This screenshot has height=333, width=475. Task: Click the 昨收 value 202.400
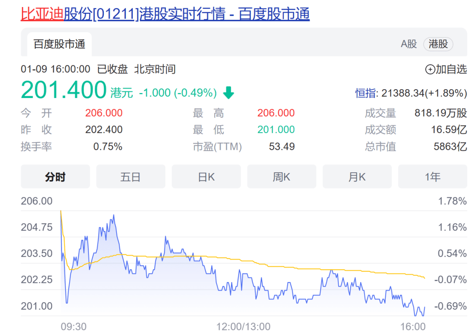click(x=104, y=130)
